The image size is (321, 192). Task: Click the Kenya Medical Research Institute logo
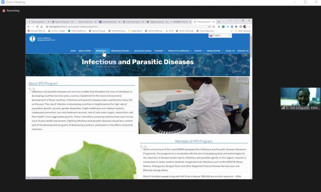pos(42,39)
